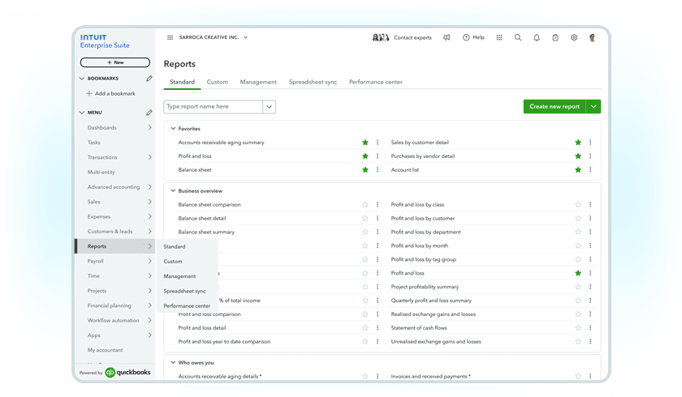Open Unrealised exchange gains and losses report
682x397 pixels.
[x=436, y=341]
